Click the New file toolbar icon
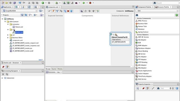The width and height of the screenshot is (180, 101). pos(3,3)
